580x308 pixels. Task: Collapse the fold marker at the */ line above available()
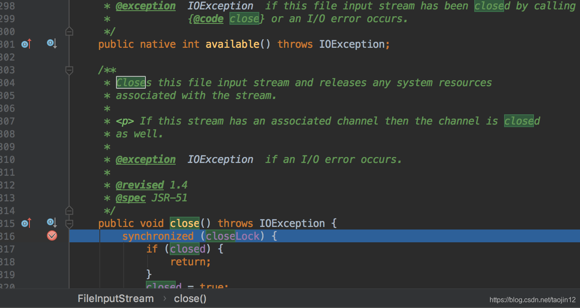tap(69, 32)
